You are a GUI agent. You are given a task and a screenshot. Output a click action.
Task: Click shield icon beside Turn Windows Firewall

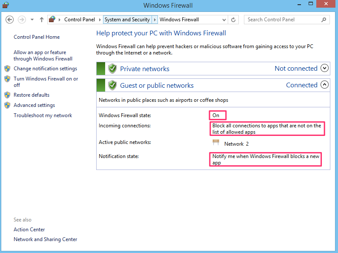point(7,79)
